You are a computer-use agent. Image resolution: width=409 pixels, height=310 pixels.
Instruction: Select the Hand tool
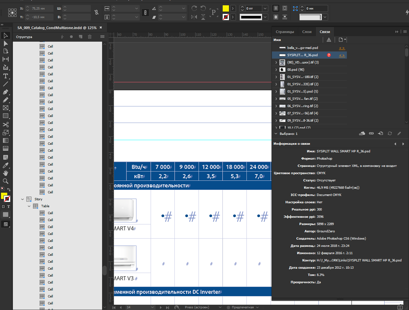point(6,173)
